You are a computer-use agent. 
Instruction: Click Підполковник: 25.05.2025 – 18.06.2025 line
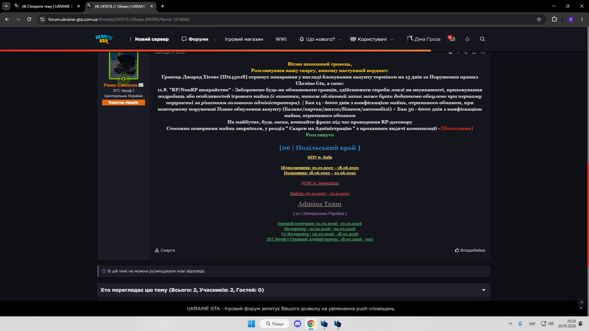(x=320, y=168)
